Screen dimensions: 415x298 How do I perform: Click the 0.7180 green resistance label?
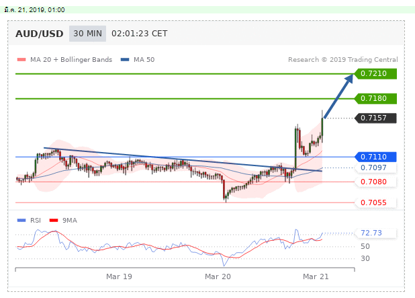coord(375,99)
